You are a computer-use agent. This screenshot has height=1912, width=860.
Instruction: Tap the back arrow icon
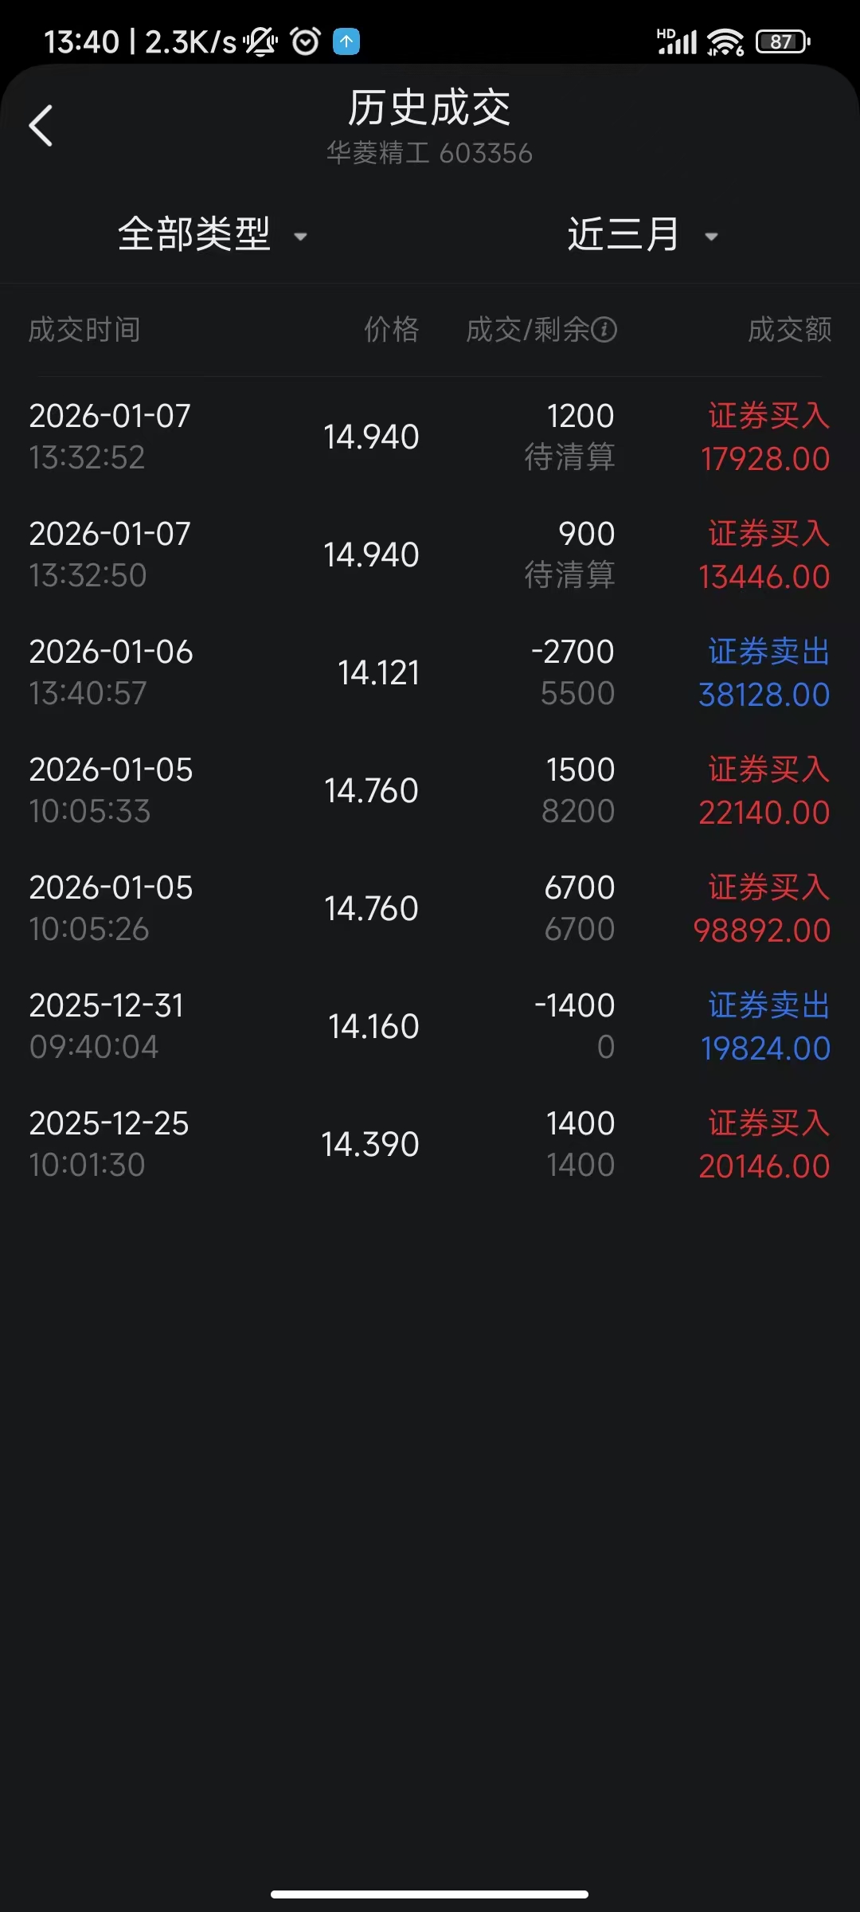point(41,126)
